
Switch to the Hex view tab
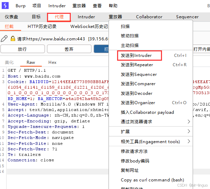[52, 62]
